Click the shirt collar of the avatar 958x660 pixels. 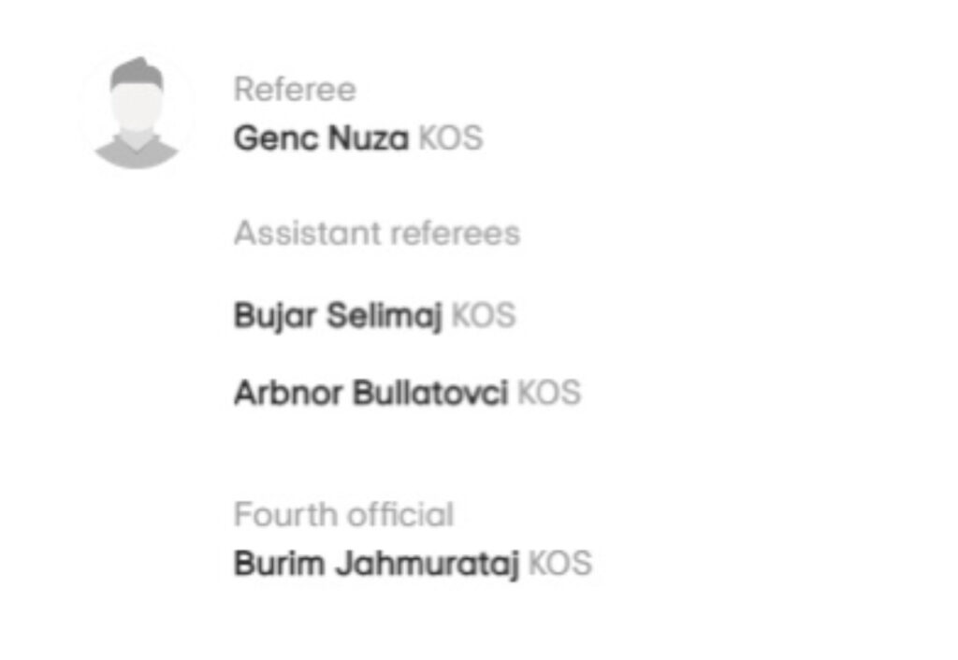click(137, 140)
